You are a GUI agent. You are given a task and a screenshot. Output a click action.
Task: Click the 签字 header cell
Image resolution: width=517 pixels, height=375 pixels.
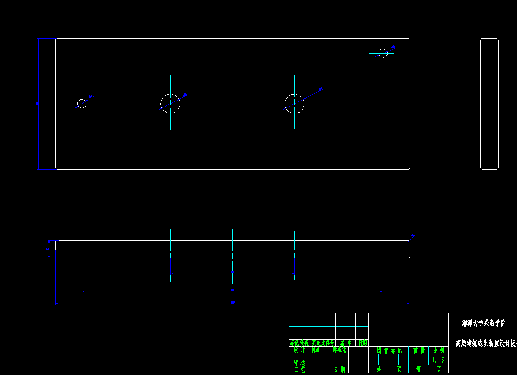[346, 343]
